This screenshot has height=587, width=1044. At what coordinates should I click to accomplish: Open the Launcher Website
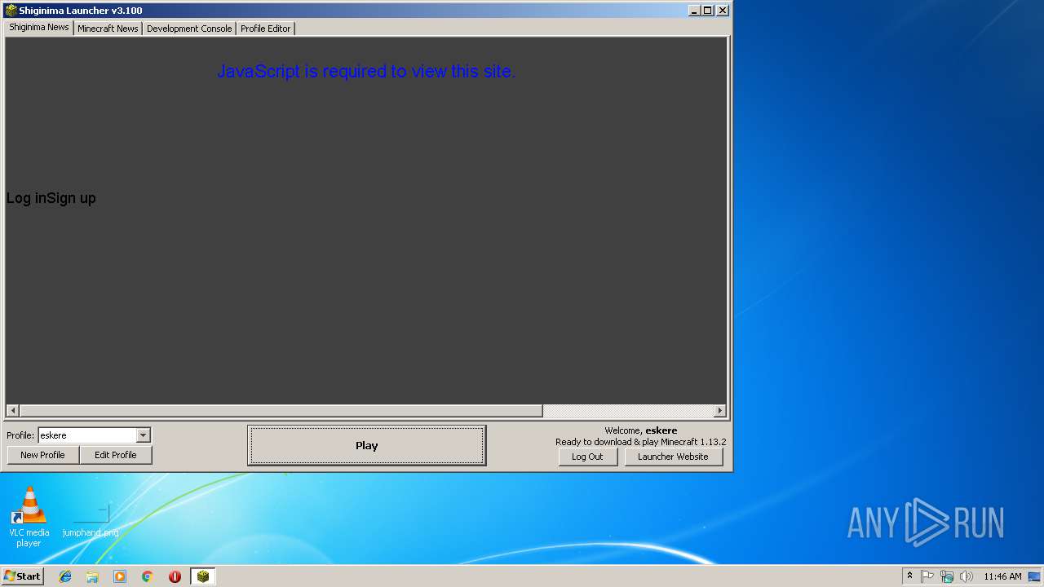pos(673,457)
